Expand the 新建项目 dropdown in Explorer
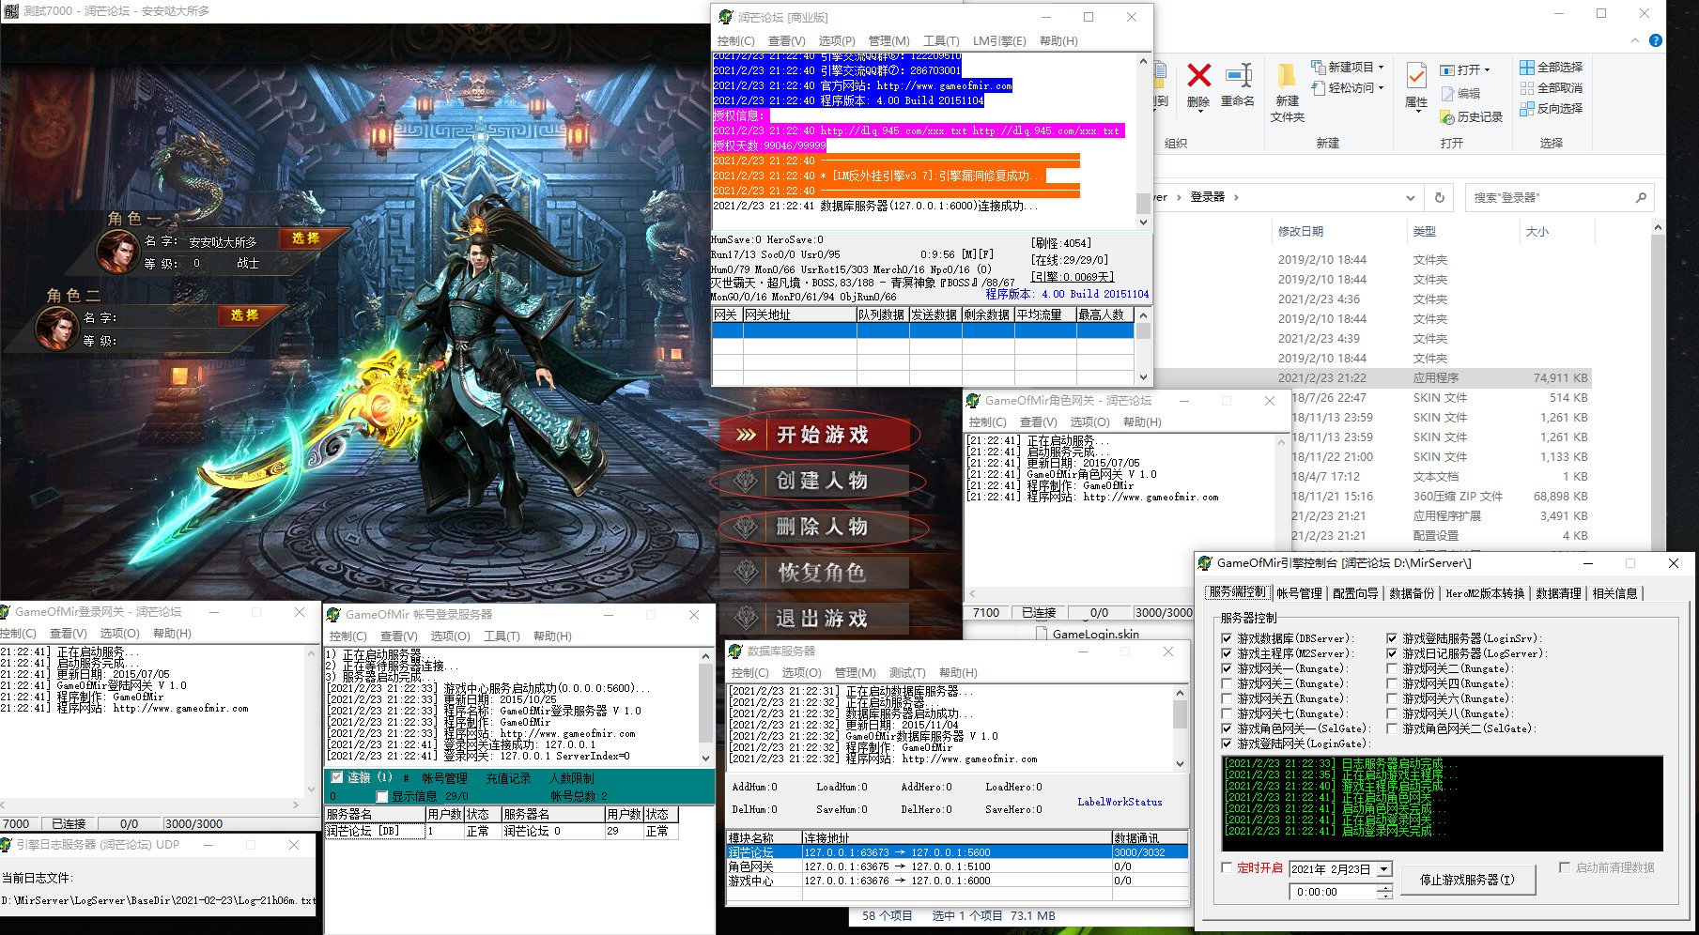The image size is (1699, 935). pos(1381,68)
